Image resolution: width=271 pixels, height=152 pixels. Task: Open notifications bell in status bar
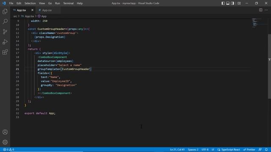(x=266, y=149)
